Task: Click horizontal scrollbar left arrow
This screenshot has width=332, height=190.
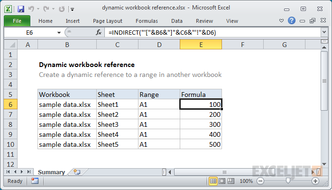Action: [x=170, y=172]
